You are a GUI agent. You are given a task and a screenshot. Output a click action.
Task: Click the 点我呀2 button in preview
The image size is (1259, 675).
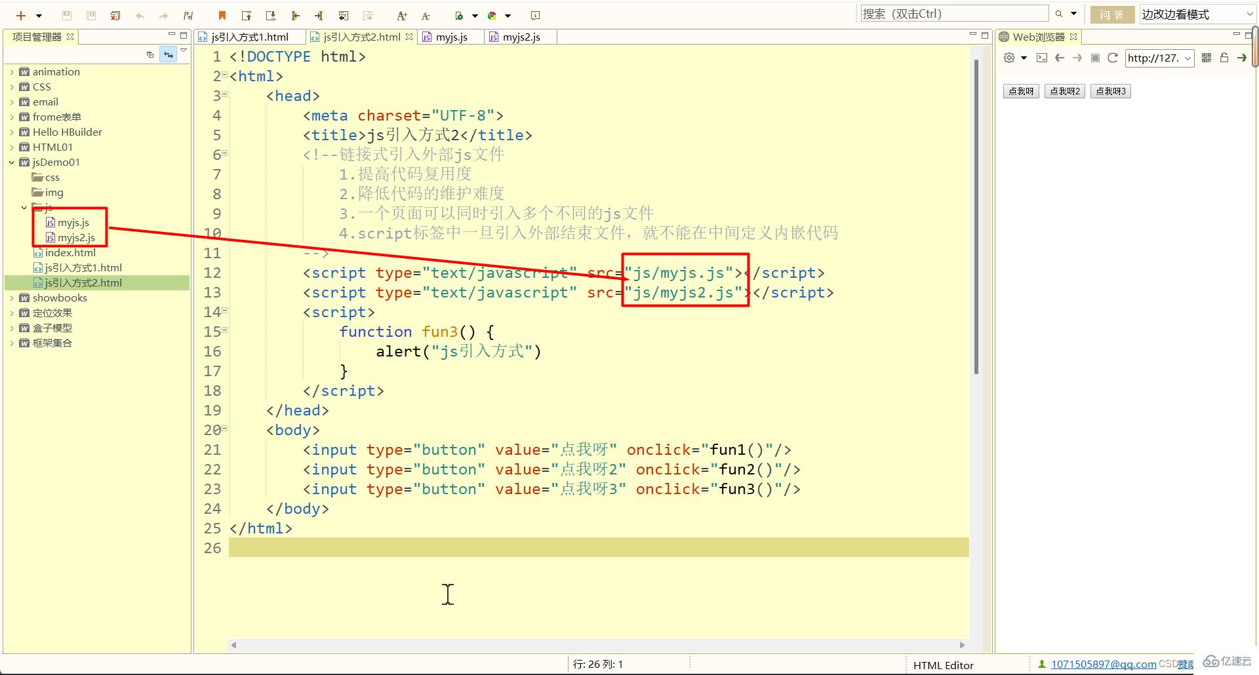tap(1065, 91)
